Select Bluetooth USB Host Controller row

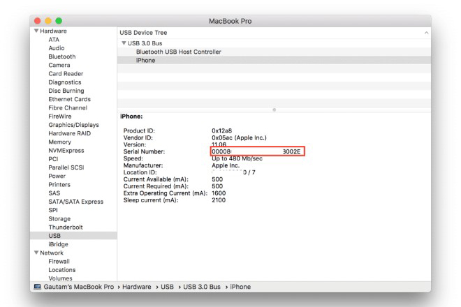(x=178, y=52)
